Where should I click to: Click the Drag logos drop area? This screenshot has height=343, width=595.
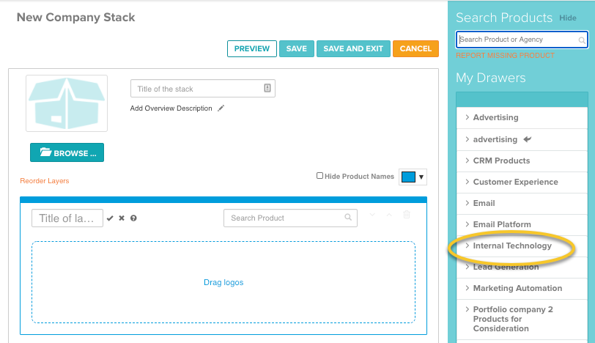tap(223, 282)
